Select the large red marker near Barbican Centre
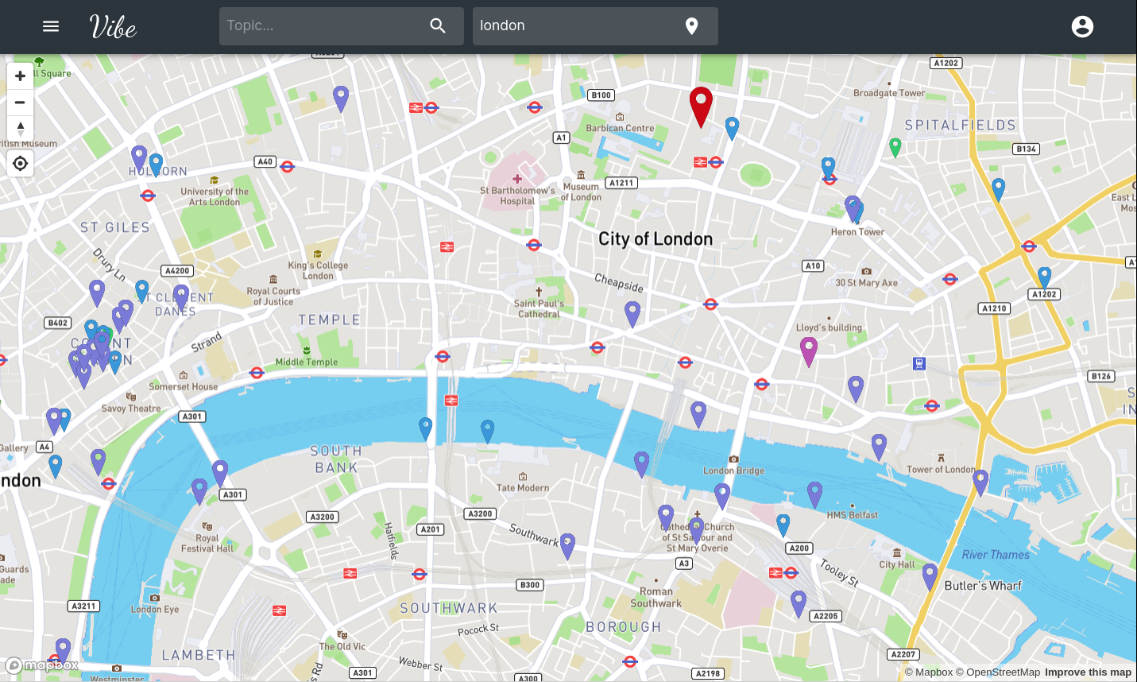The image size is (1137, 682). 701,107
